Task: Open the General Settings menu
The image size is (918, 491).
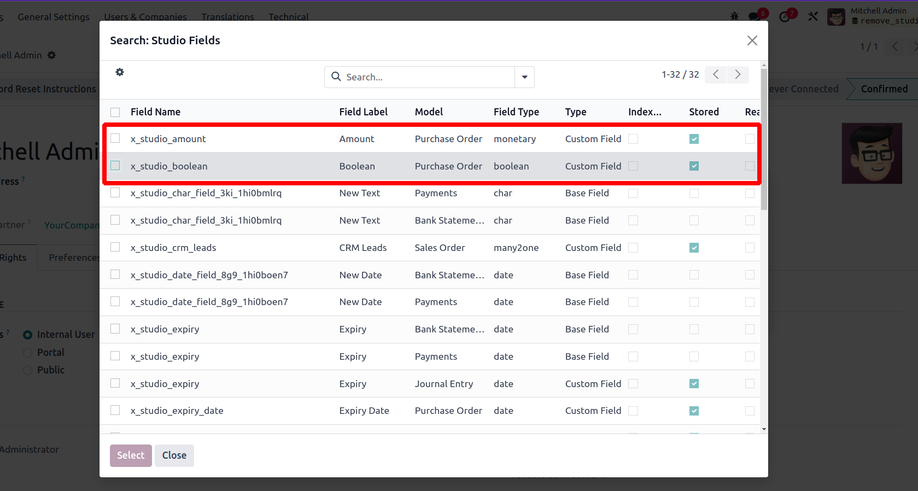Action: coord(54,17)
